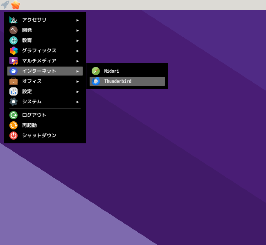Screen dimensions: 266x245
Task: Click the アクセサリ accessories icon
Action: click(x=14, y=20)
